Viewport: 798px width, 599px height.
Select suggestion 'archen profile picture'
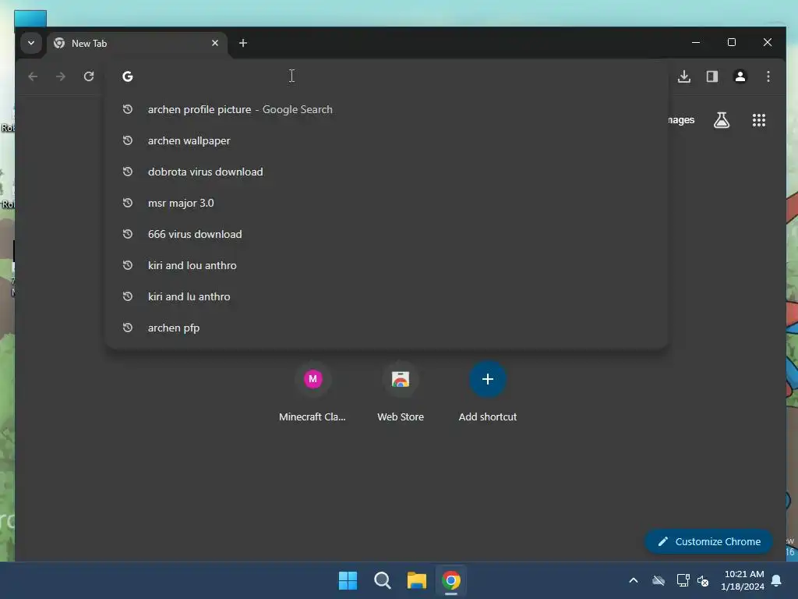point(387,109)
